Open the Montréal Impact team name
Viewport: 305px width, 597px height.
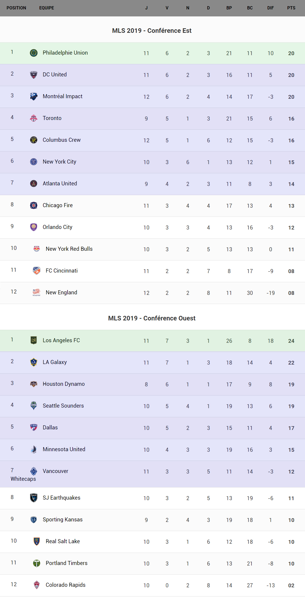coord(62,96)
